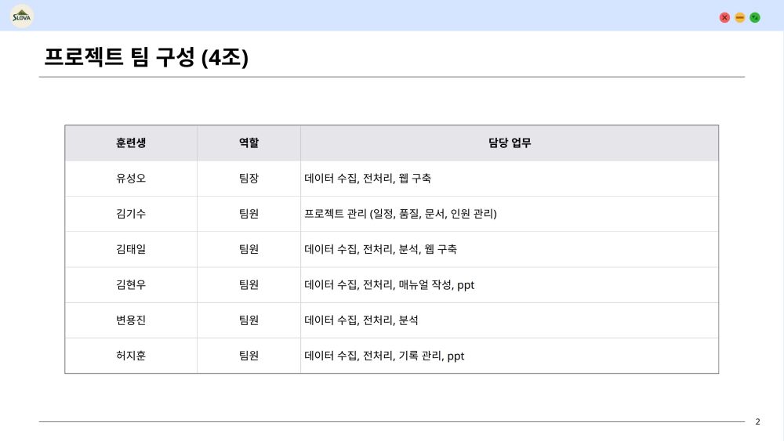
Task: Click the name cell 변용진
Action: point(131,320)
